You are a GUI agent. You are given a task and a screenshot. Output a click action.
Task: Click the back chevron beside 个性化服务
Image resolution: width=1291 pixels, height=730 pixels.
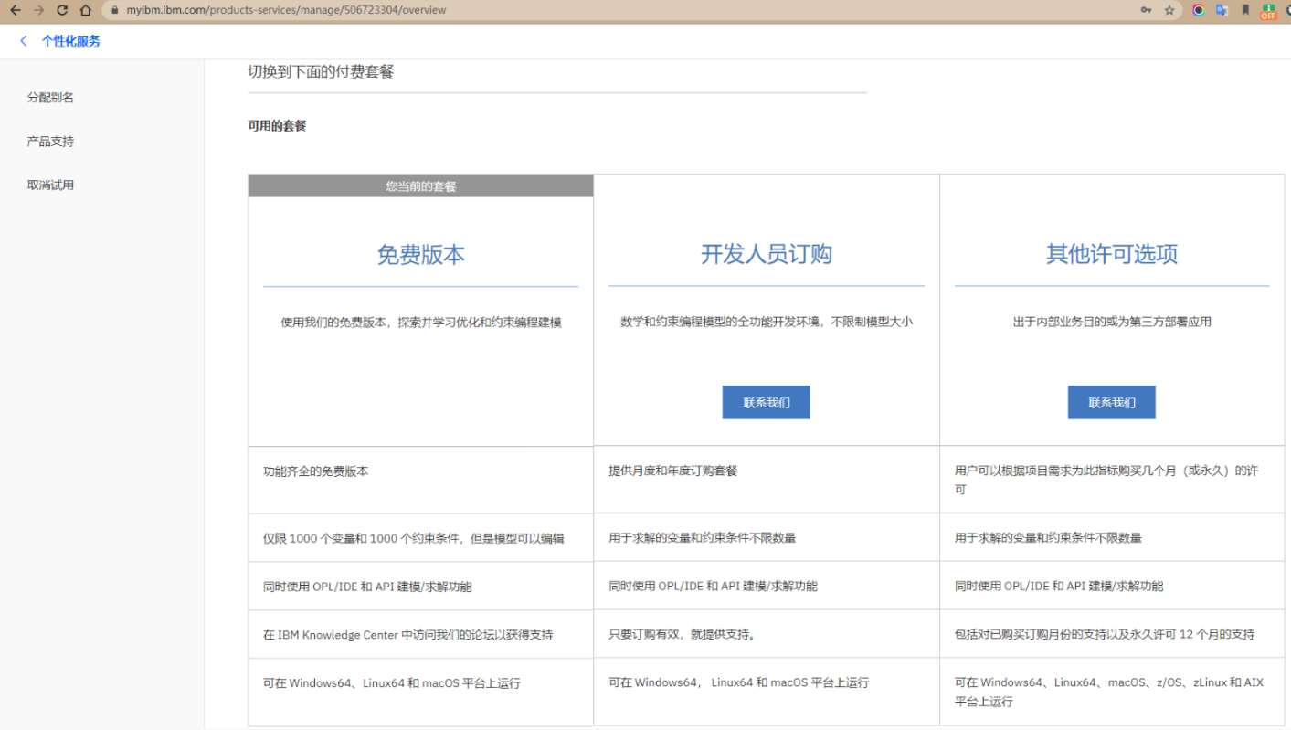click(x=24, y=41)
